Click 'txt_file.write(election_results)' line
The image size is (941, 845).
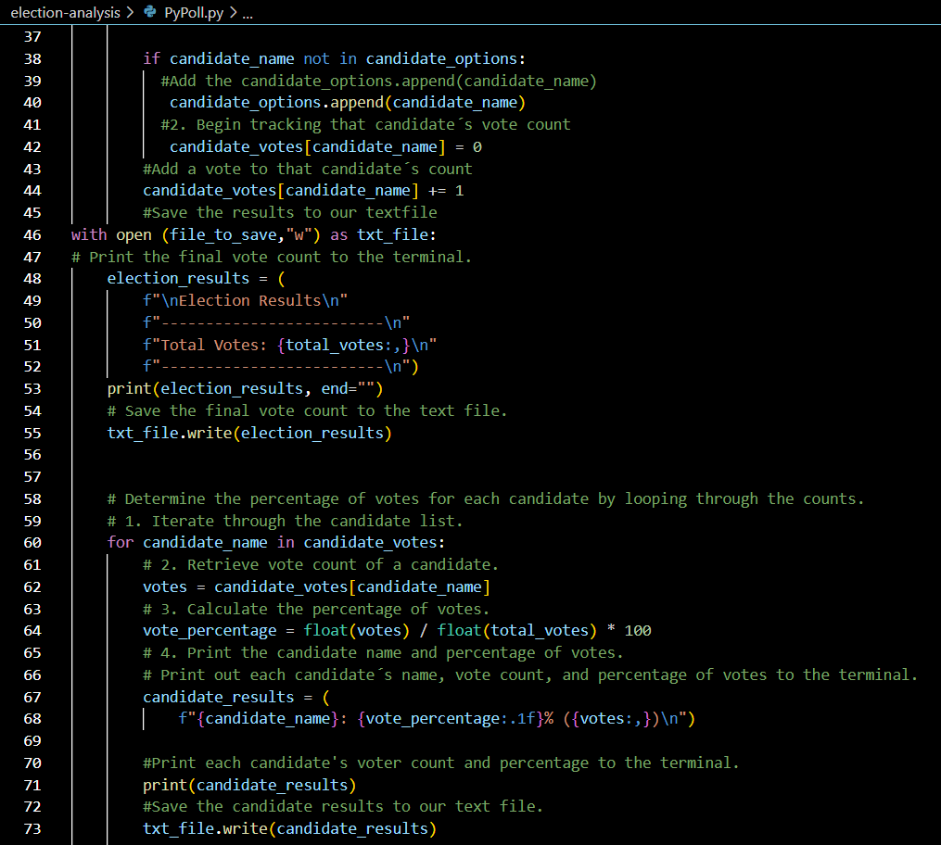[249, 433]
